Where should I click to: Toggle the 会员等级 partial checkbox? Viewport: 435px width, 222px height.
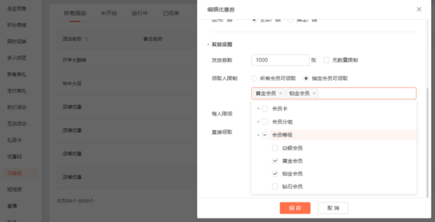point(265,135)
